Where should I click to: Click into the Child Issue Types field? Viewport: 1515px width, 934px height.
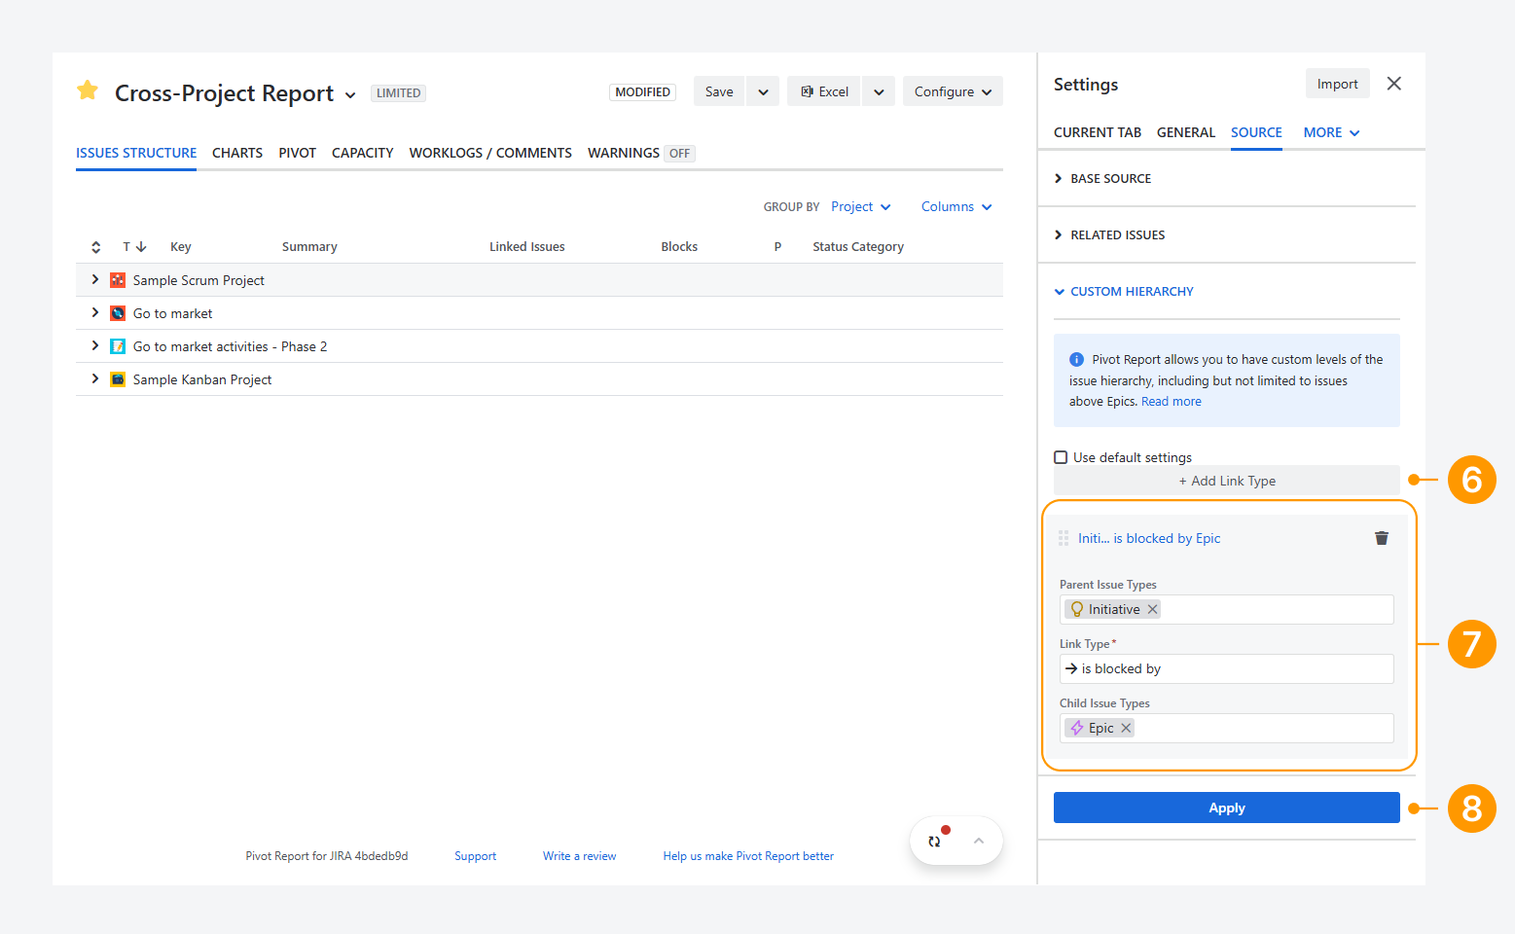point(1227,728)
